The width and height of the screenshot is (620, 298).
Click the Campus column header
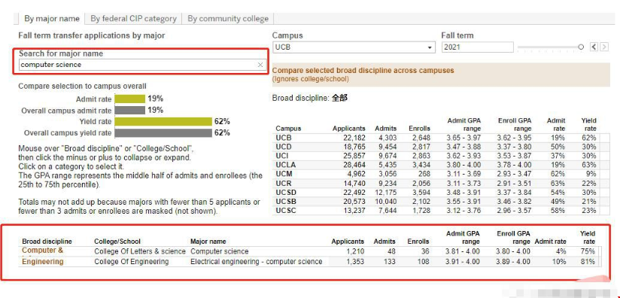(288, 129)
